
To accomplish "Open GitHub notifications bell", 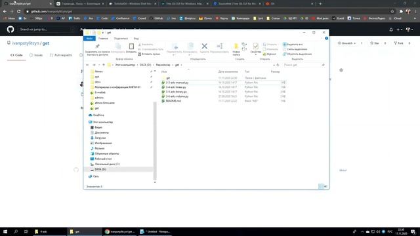I will 391,29.
